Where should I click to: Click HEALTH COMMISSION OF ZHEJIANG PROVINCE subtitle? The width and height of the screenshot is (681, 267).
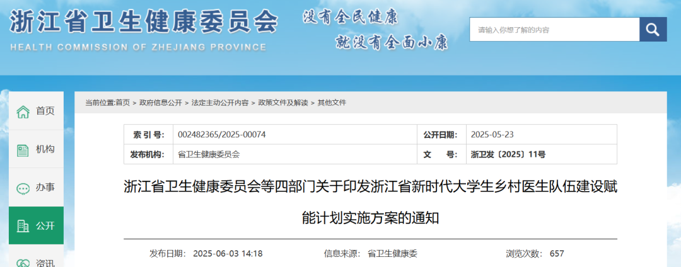point(137,47)
